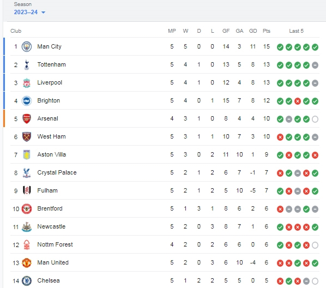Click the dropdown arrow beside 2023–24
This screenshot has width=326, height=288.
43,13
